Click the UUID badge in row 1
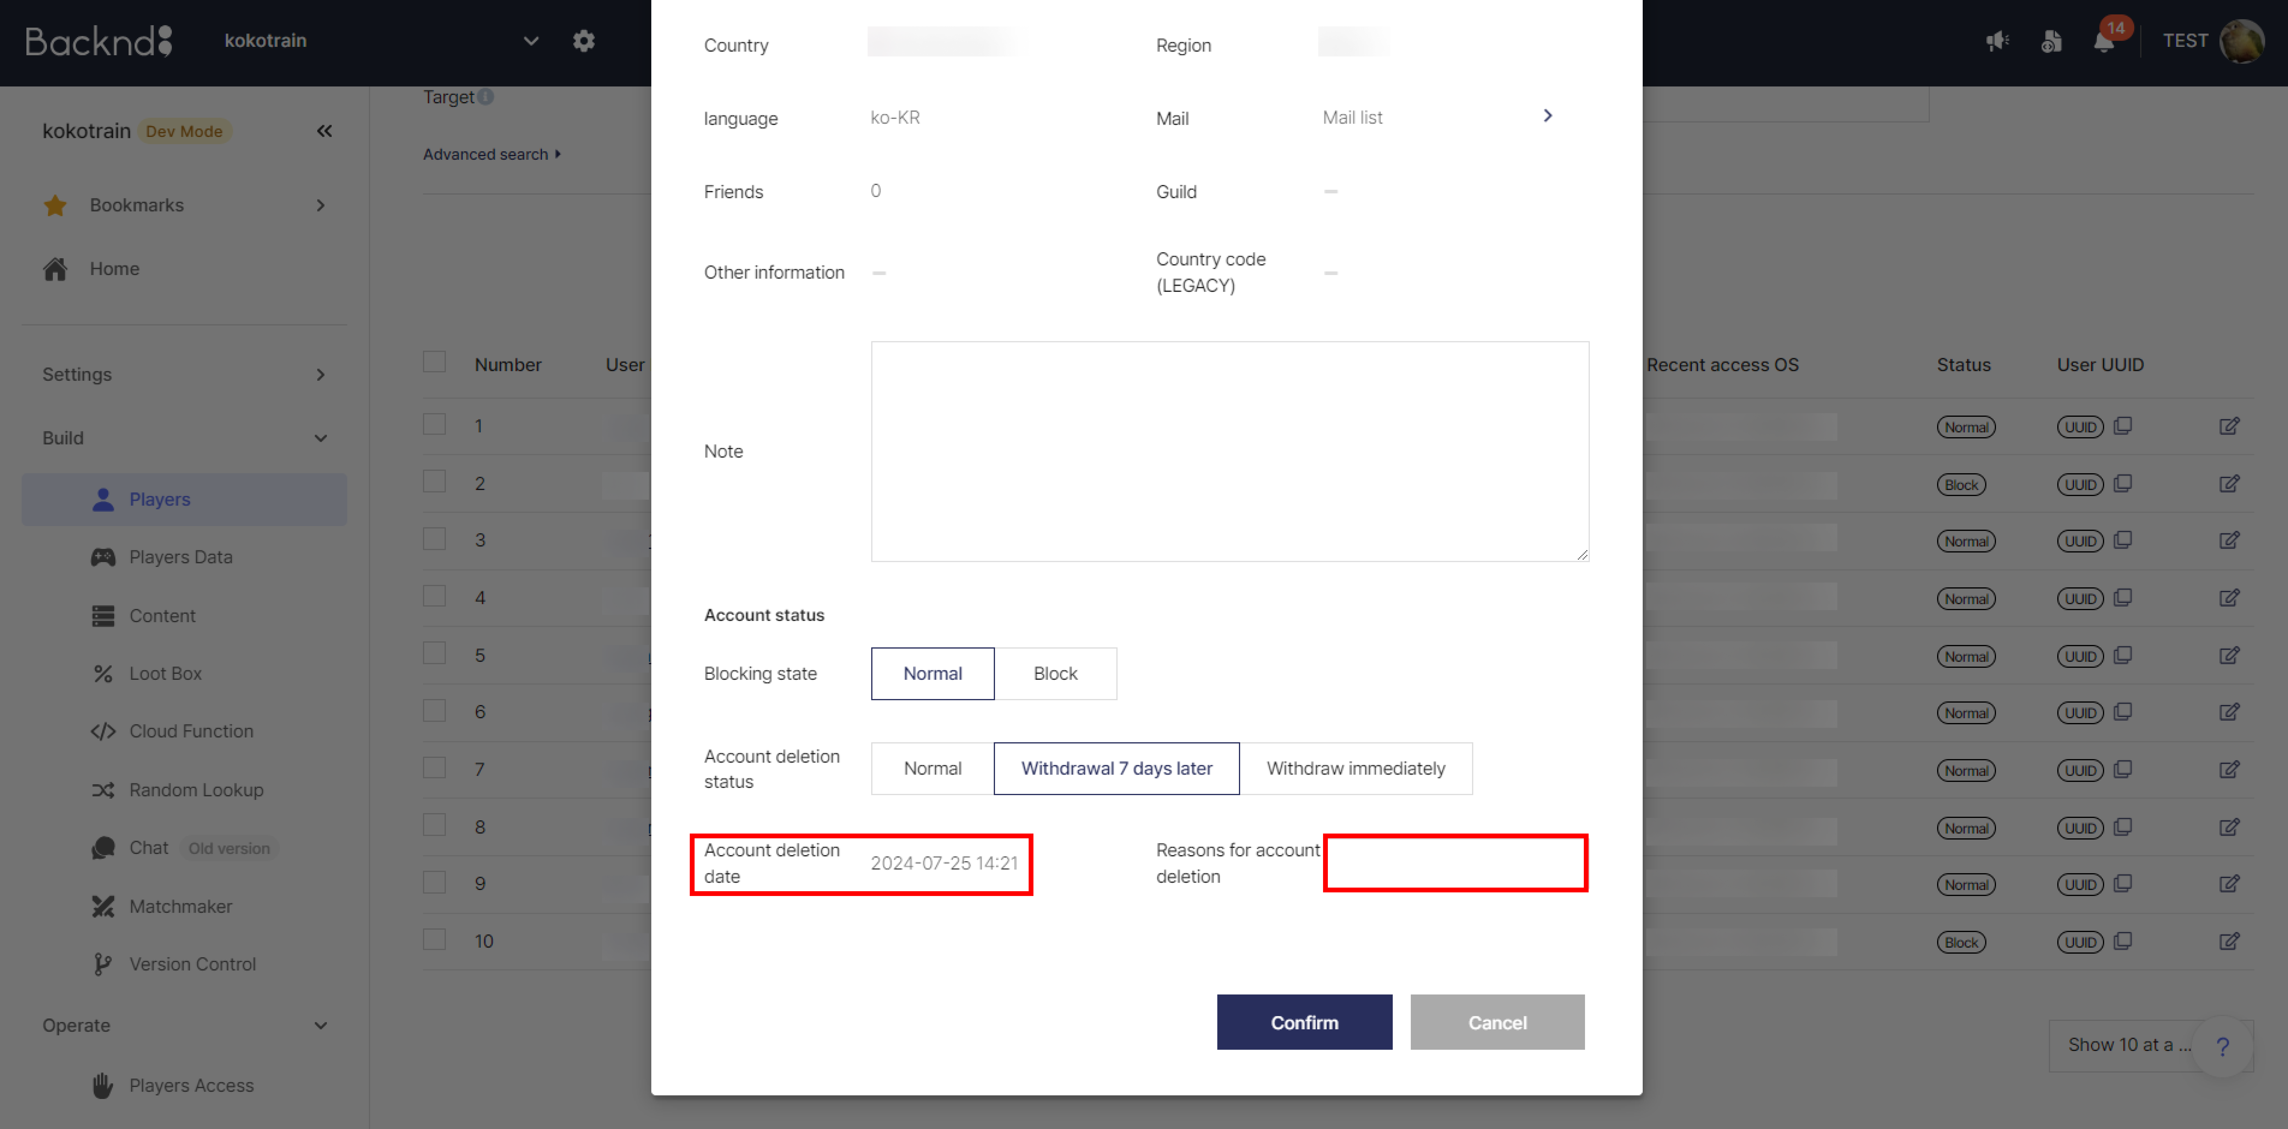The image size is (2288, 1129). point(2080,427)
